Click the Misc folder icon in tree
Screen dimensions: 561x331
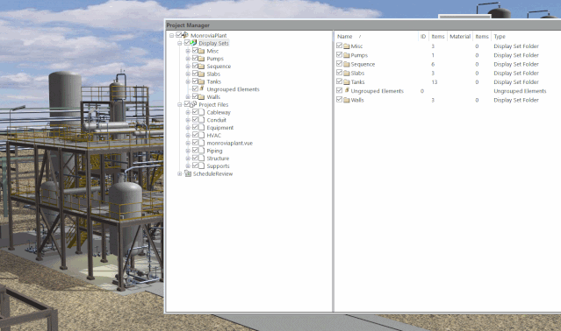[x=201, y=51]
